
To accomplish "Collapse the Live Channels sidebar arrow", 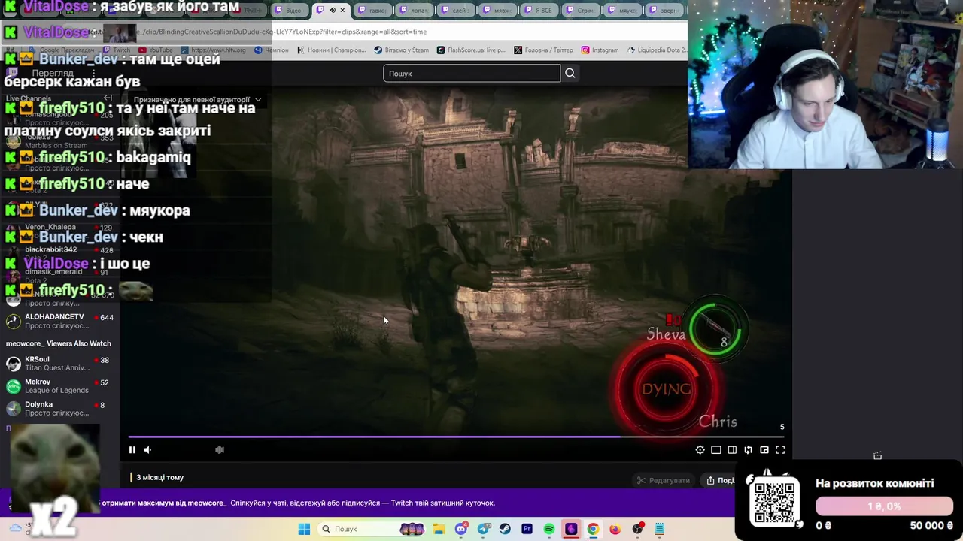I will click(108, 98).
